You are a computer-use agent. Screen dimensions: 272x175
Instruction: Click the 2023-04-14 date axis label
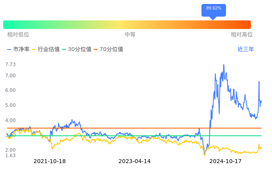tap(135, 162)
